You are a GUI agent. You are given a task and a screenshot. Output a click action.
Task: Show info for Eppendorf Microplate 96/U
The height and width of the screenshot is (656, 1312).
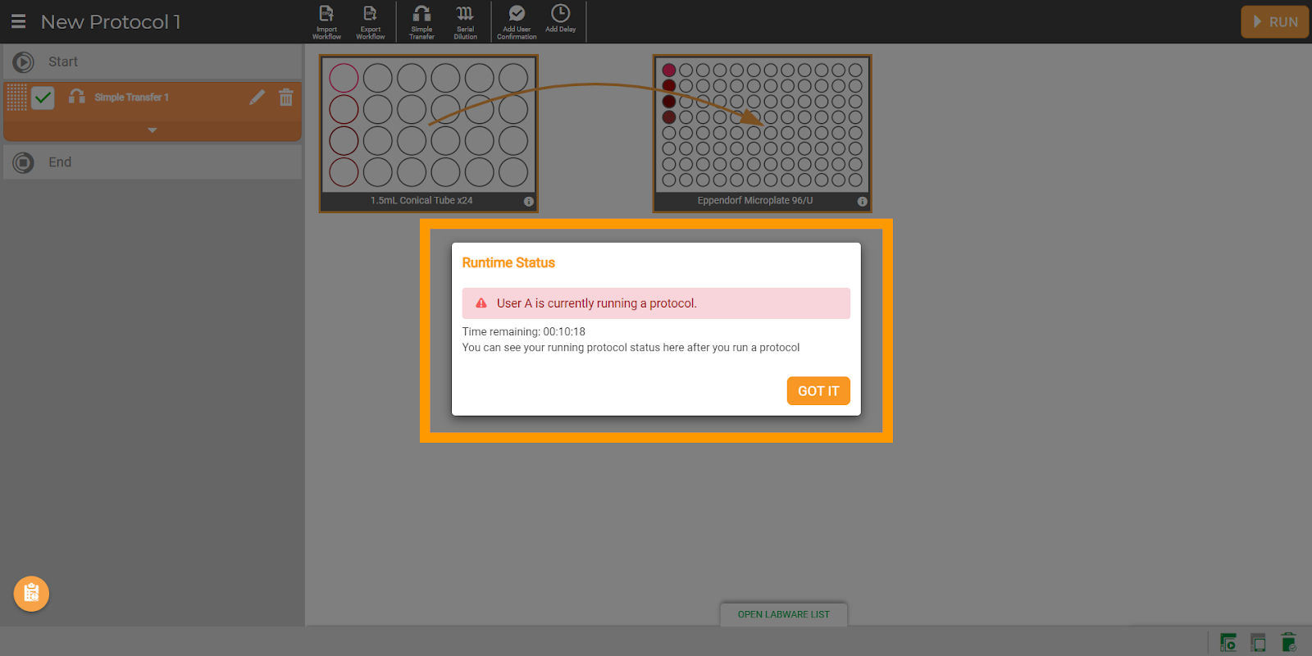[862, 202]
